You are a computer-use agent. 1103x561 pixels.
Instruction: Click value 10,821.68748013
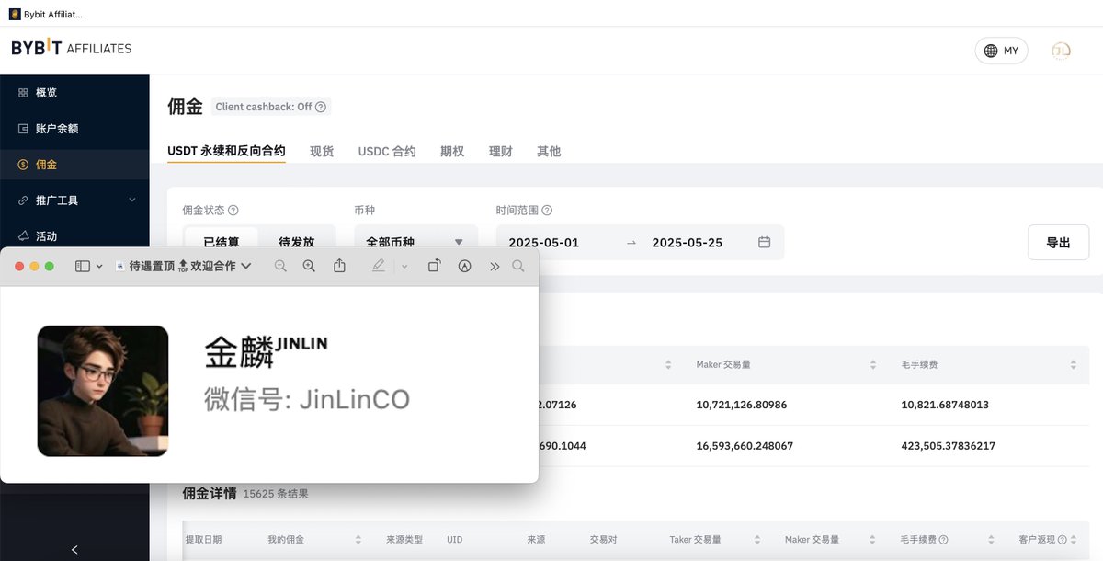(x=945, y=405)
